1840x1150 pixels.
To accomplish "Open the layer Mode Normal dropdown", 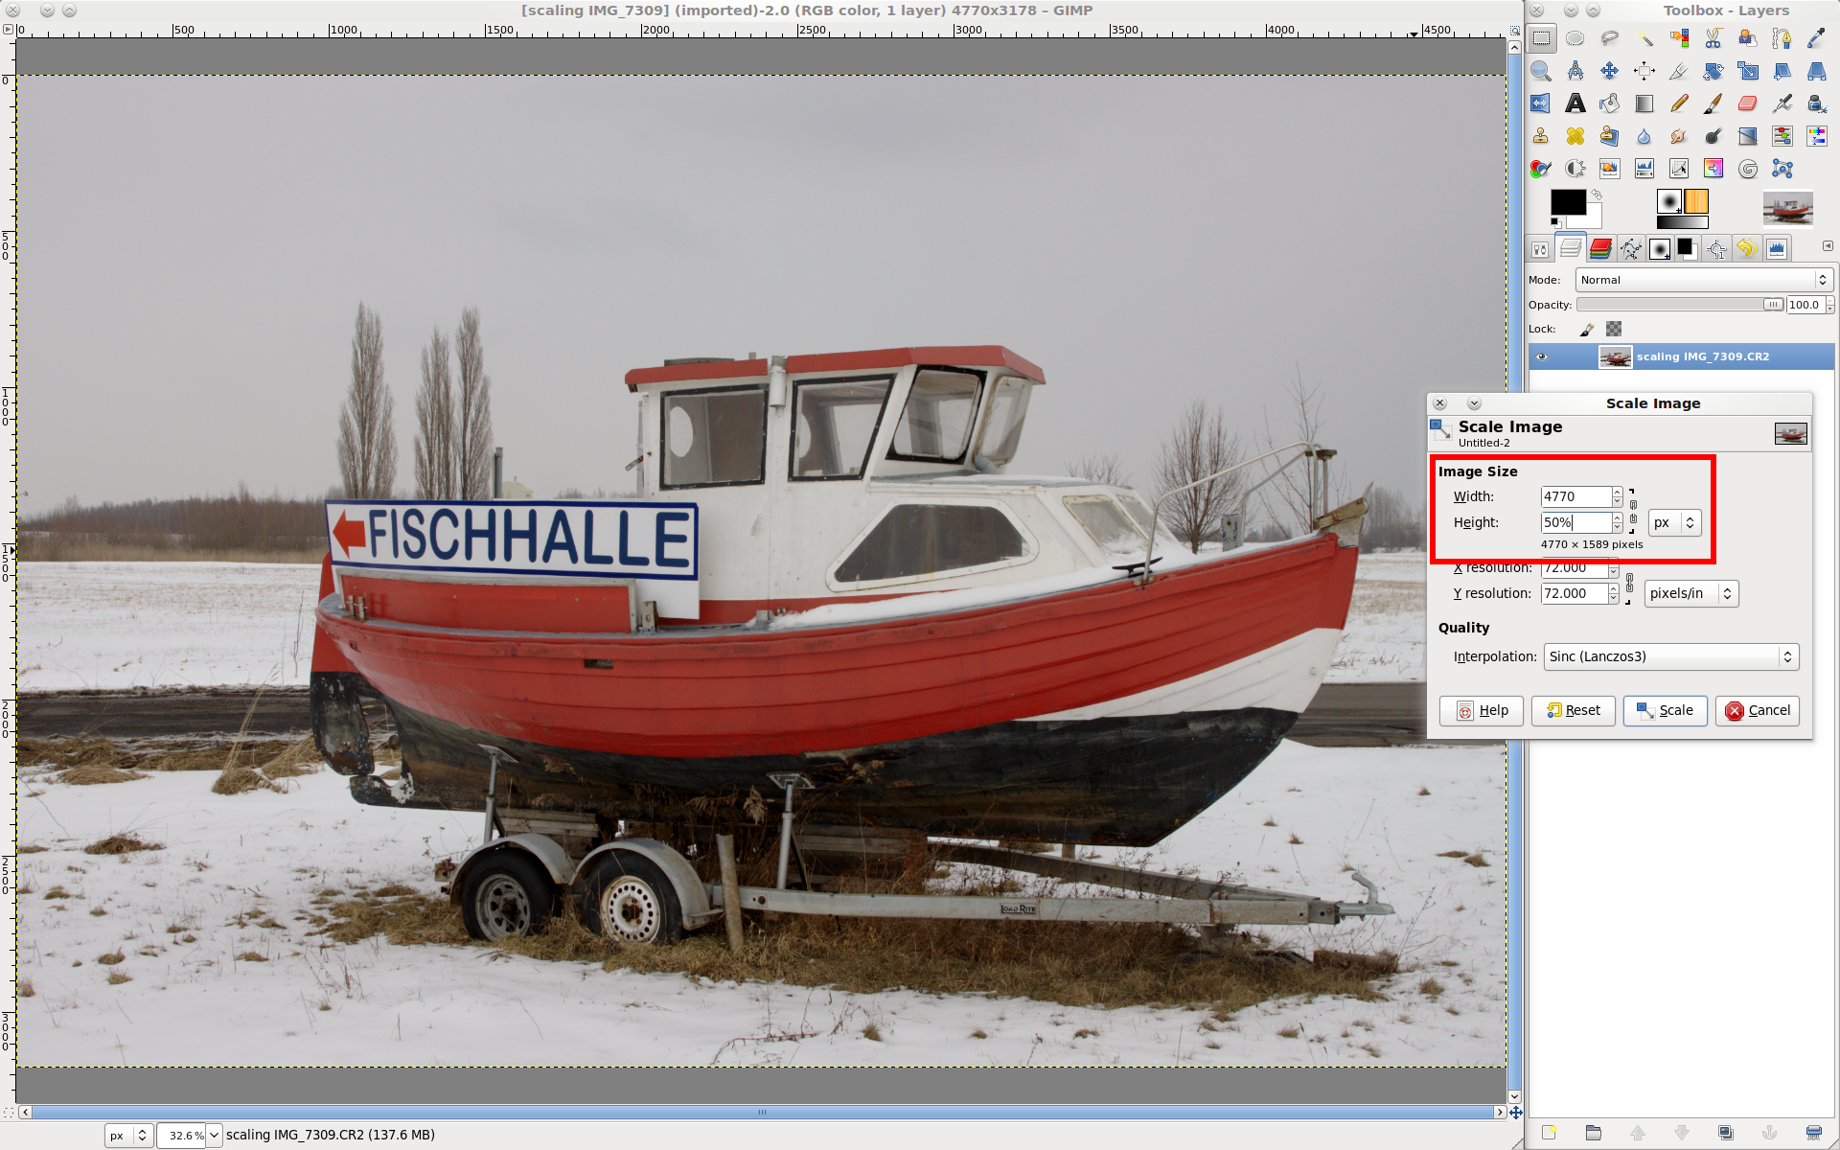I will coord(1703,280).
